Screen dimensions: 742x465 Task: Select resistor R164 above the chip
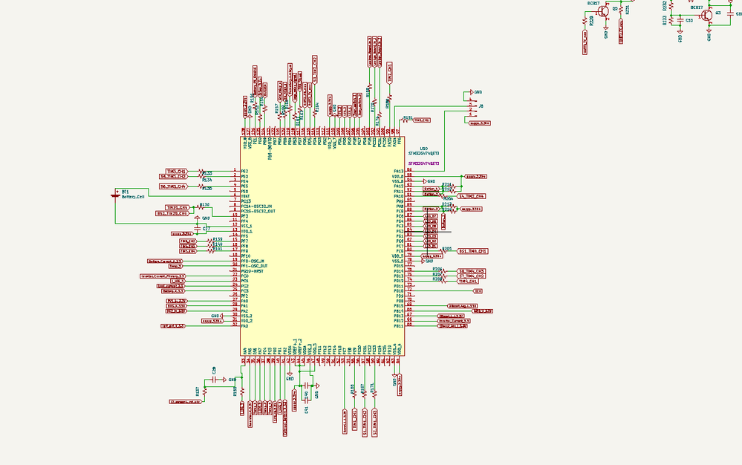tap(315, 112)
